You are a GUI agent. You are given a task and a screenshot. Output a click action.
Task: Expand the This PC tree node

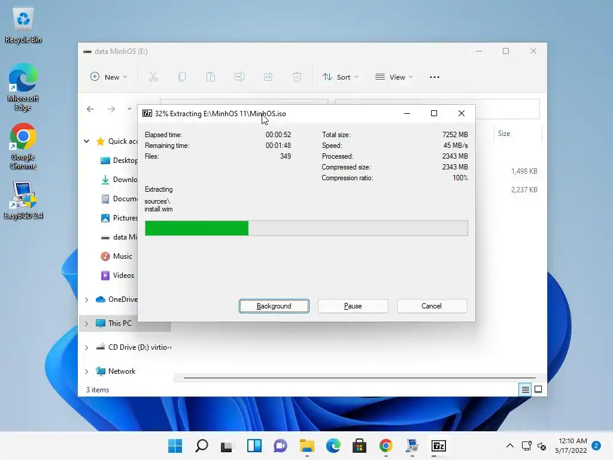point(86,323)
